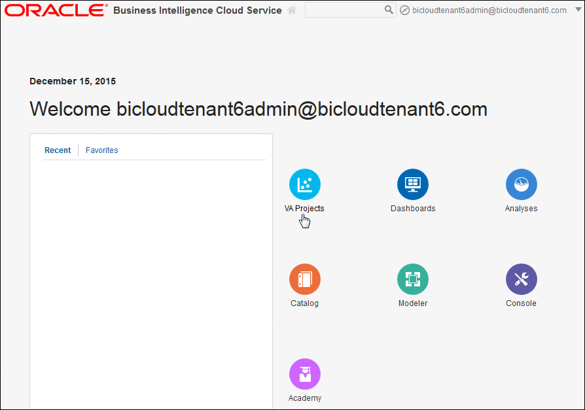585x410 pixels.
Task: Click the VA Projects label
Action: point(304,209)
